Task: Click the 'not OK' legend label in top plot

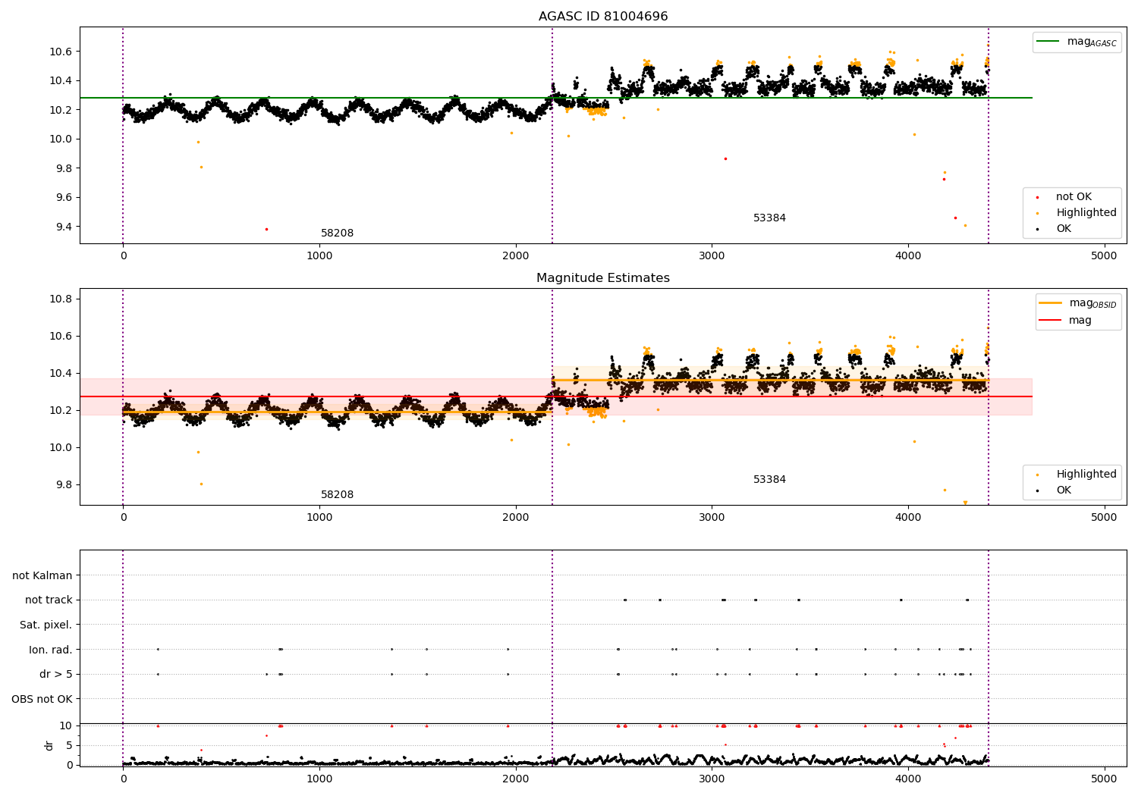Action: pyautogui.click(x=1074, y=197)
